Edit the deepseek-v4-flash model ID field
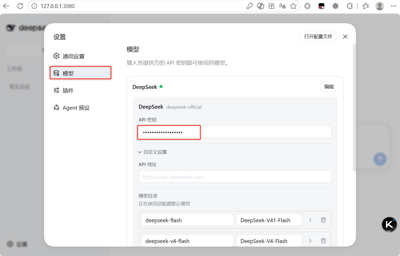Viewport: 400px width, 256px height. (x=187, y=241)
